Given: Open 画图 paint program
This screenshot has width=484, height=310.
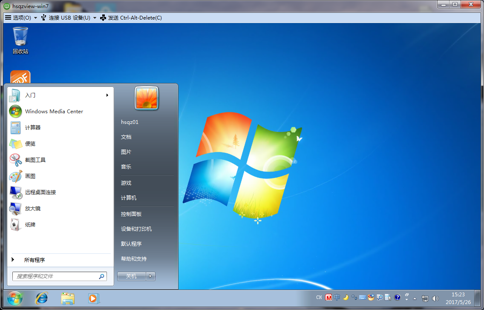Looking at the screenshot, I should (x=60, y=176).
